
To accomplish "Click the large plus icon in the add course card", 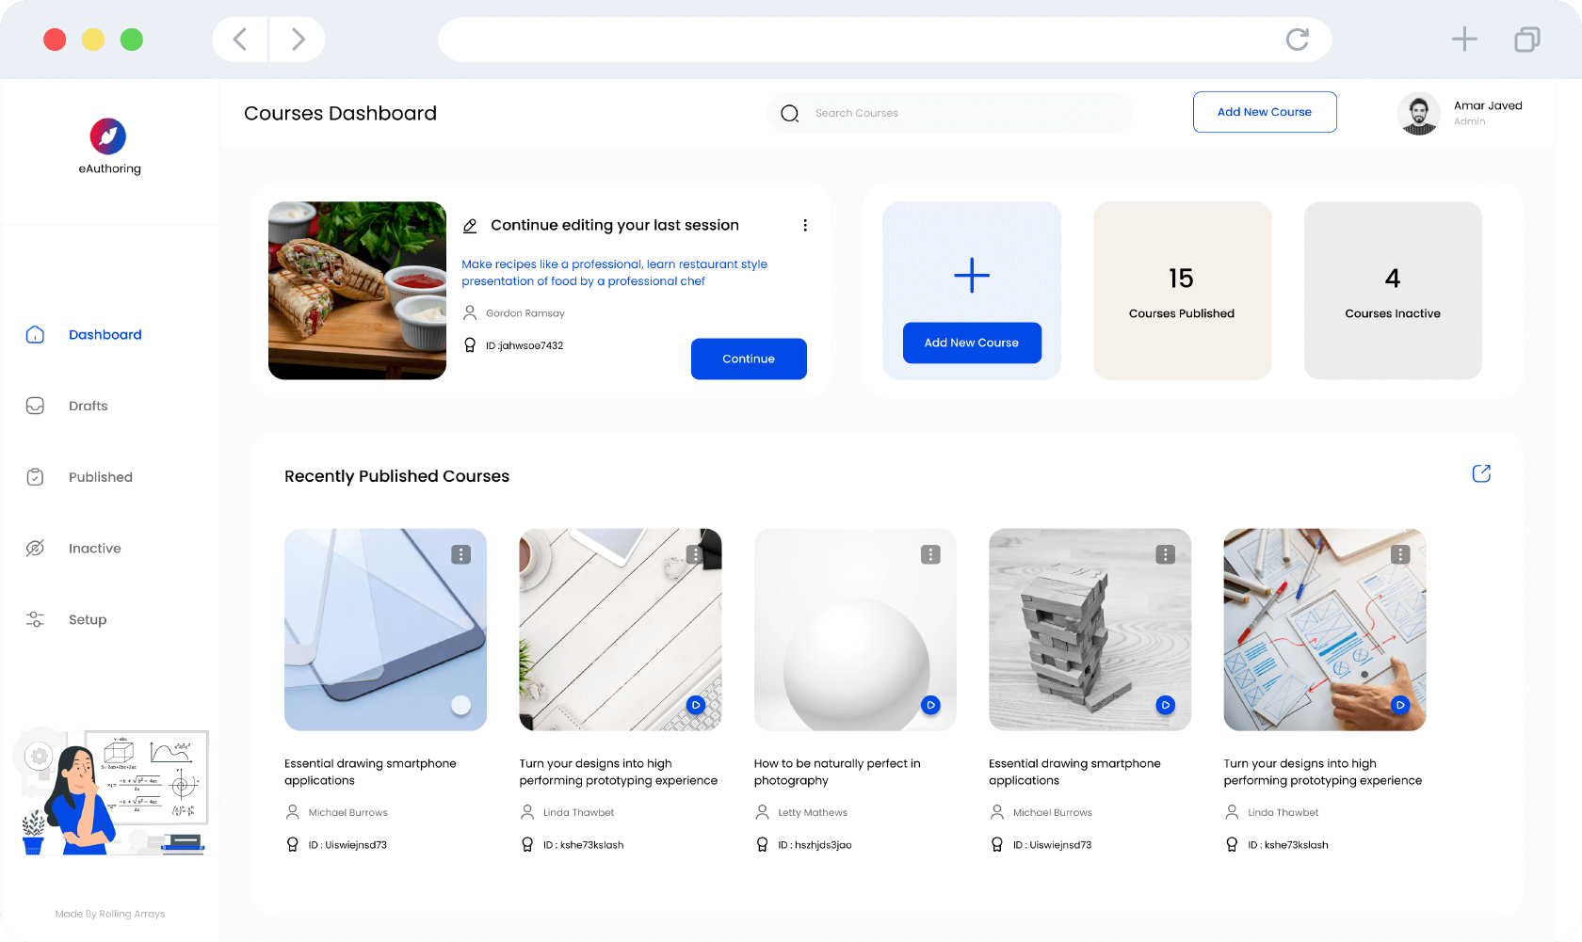I will tap(971, 276).
